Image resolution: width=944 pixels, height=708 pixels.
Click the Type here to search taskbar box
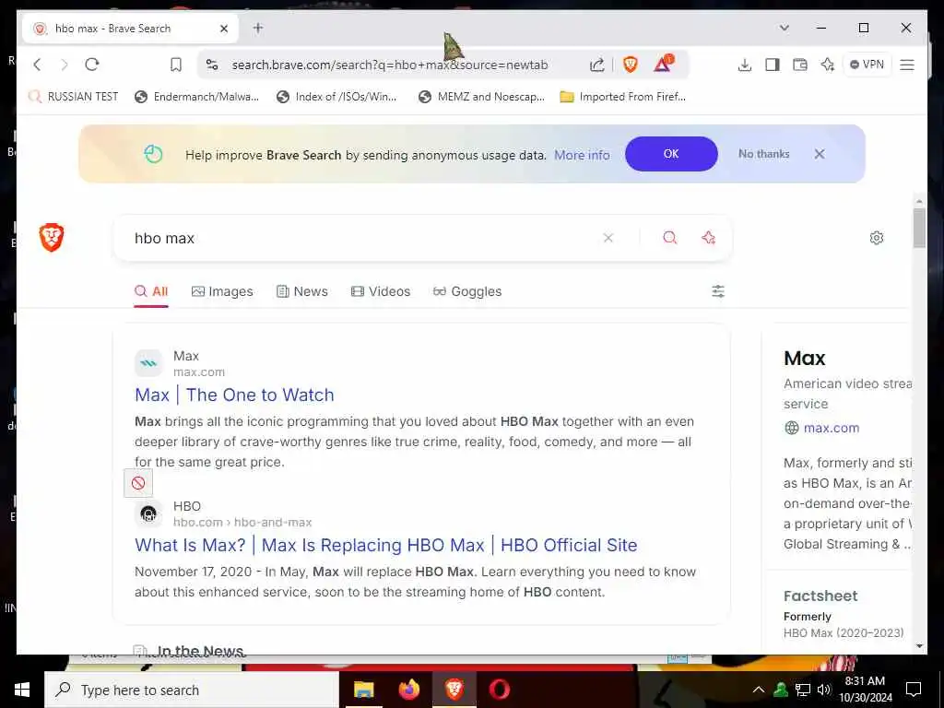(x=192, y=690)
